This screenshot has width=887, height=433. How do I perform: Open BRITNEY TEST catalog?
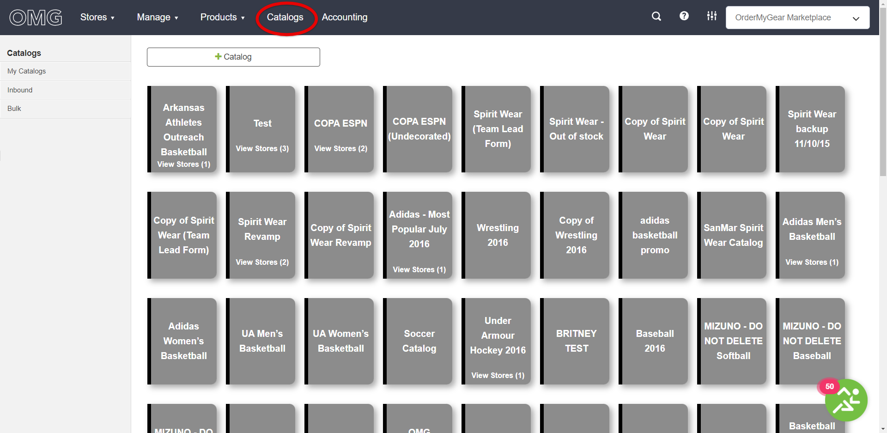[575, 341]
